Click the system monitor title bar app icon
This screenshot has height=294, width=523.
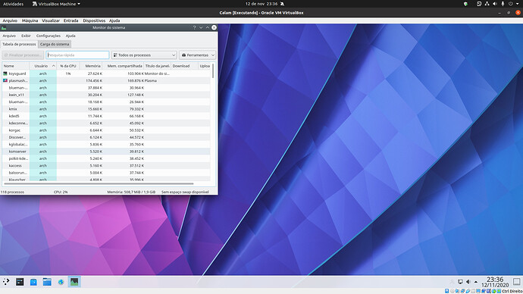[x=4, y=28]
